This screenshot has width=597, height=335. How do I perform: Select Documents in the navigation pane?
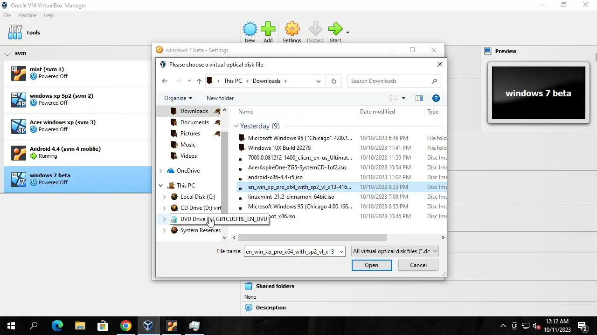tap(194, 122)
